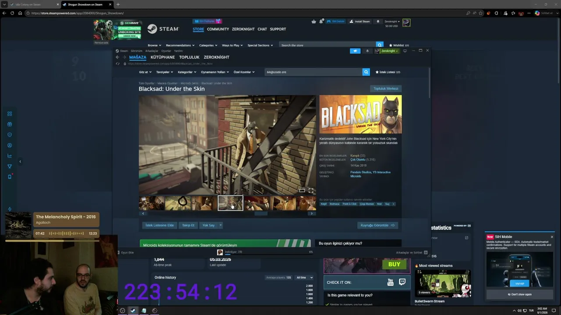Image resolution: width=561 pixels, height=315 pixels.
Task: Open the ZEROKNIGHT profile tab in Steam client
Action: tap(217, 57)
